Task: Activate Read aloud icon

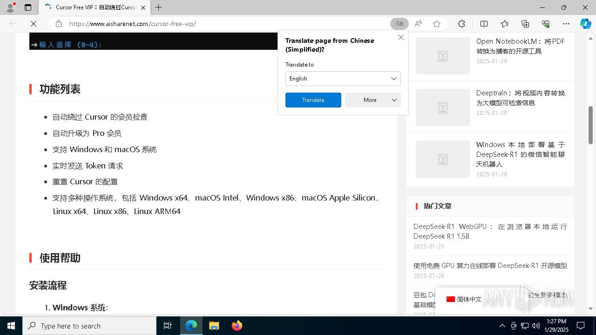Action: (x=418, y=24)
